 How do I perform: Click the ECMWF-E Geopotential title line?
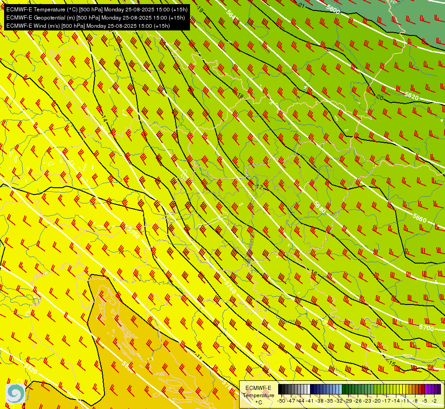(95, 18)
